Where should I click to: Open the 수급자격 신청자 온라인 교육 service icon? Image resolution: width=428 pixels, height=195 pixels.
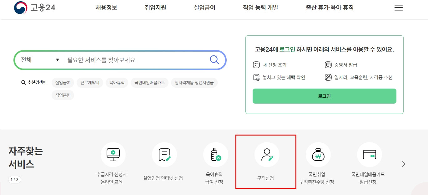[x=113, y=154]
